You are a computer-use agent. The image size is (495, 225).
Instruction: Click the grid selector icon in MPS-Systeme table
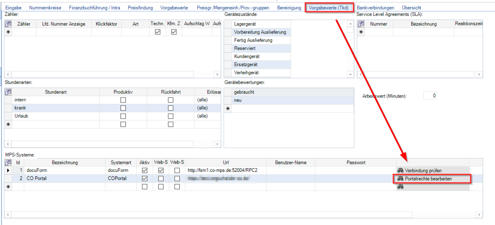(8, 162)
